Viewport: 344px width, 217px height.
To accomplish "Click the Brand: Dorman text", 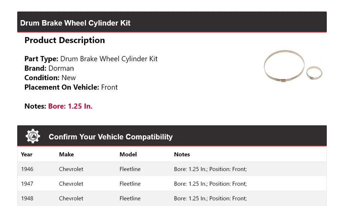I will click(x=49, y=68).
